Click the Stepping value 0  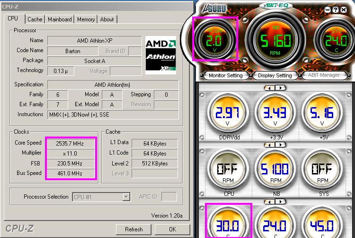pyautogui.click(x=166, y=95)
